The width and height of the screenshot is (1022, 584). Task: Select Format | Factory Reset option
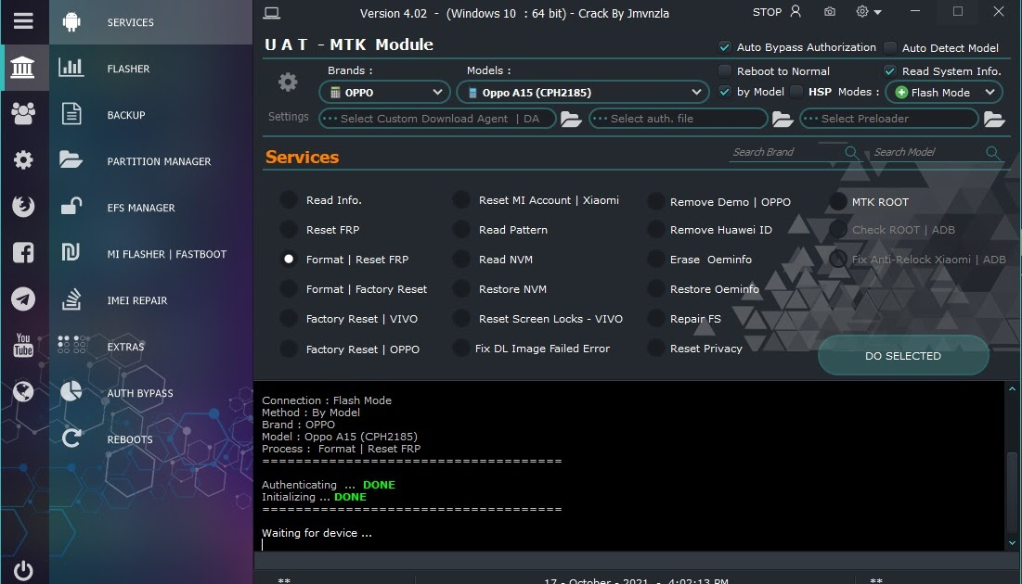click(x=288, y=288)
